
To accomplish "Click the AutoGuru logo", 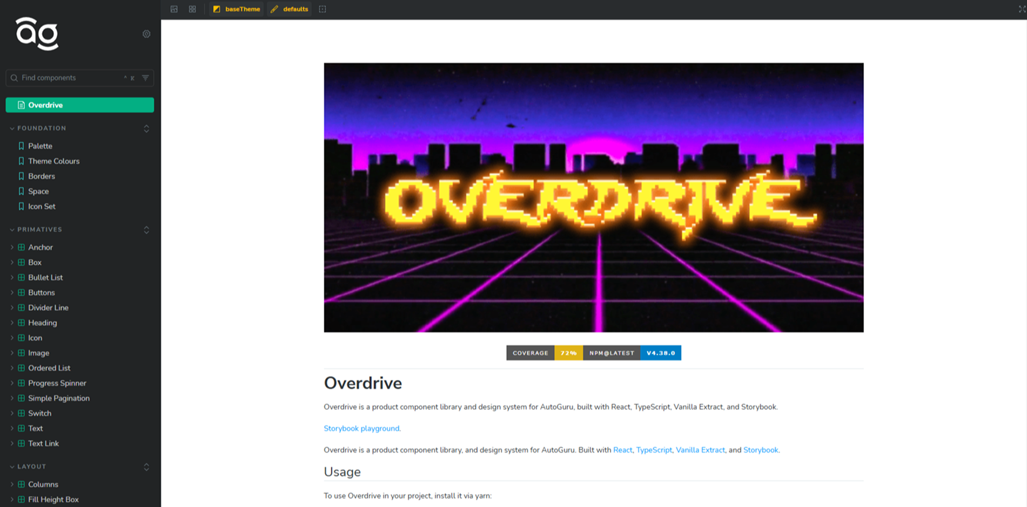I will (37, 33).
